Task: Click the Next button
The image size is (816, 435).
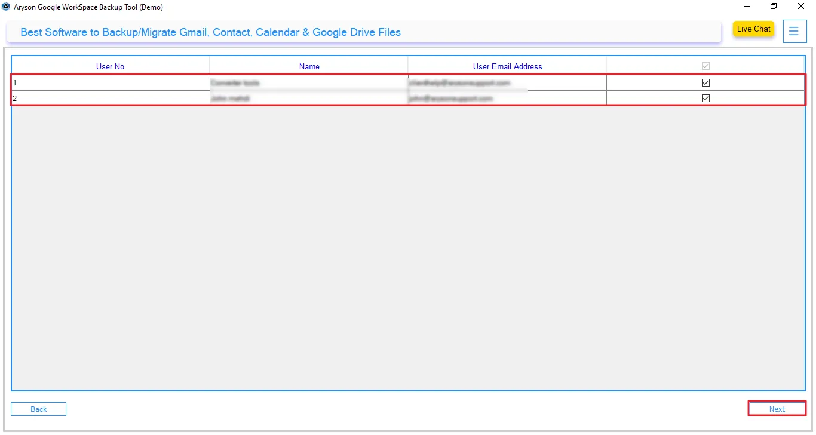Action: (777, 409)
